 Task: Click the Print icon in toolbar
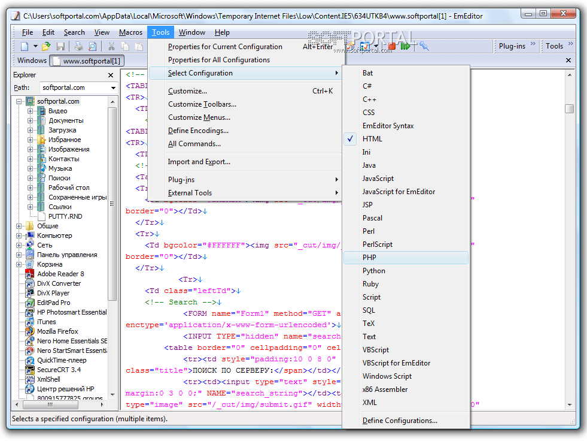coord(78,46)
